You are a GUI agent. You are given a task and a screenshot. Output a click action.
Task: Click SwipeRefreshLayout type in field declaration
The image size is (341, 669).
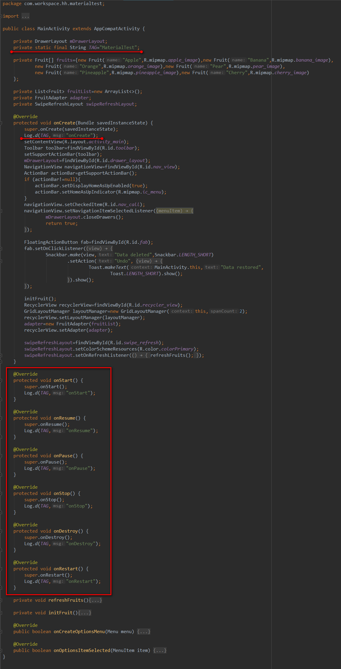pos(59,104)
